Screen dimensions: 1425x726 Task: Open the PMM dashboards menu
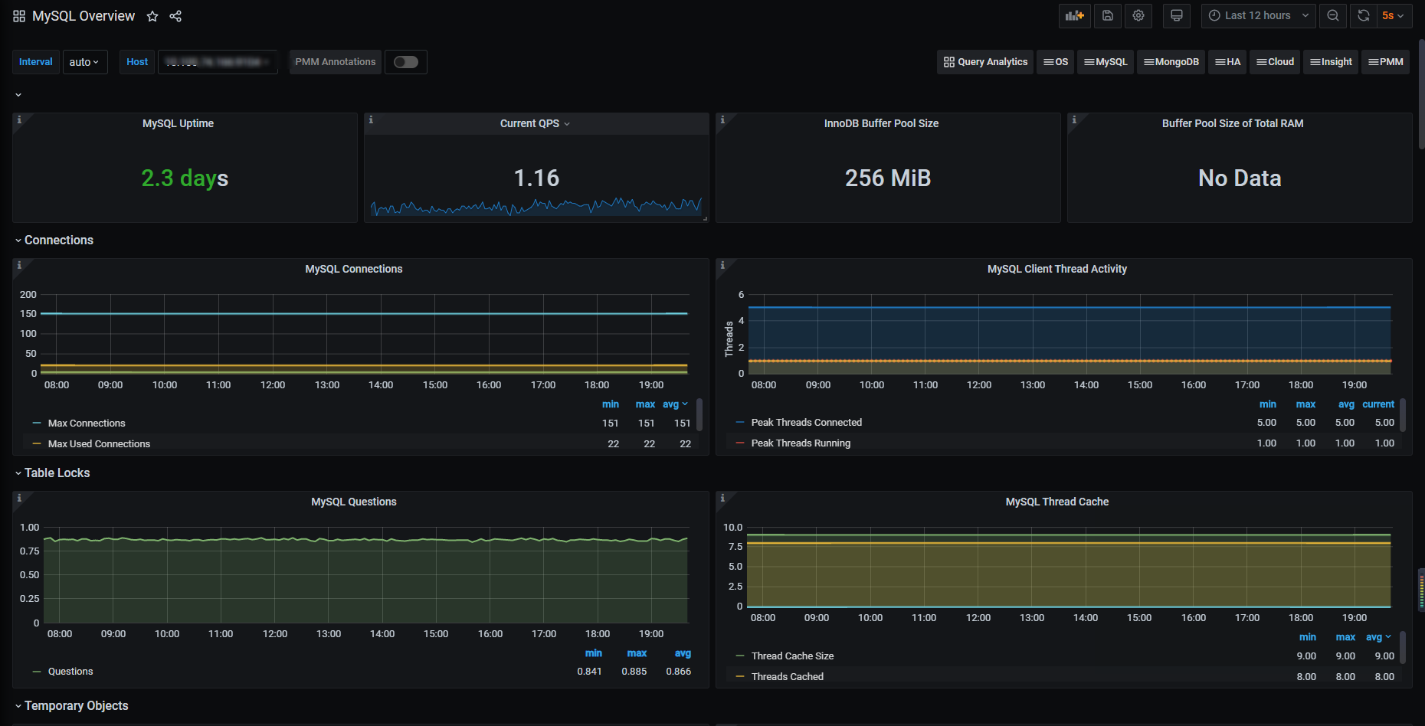coord(1386,62)
